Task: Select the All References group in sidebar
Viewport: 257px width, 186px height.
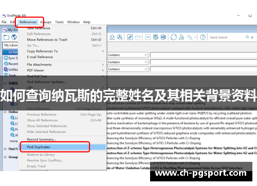Action: pos(10,52)
